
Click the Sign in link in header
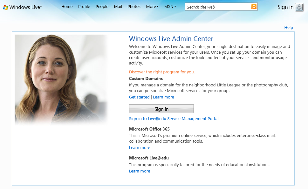click(x=285, y=7)
